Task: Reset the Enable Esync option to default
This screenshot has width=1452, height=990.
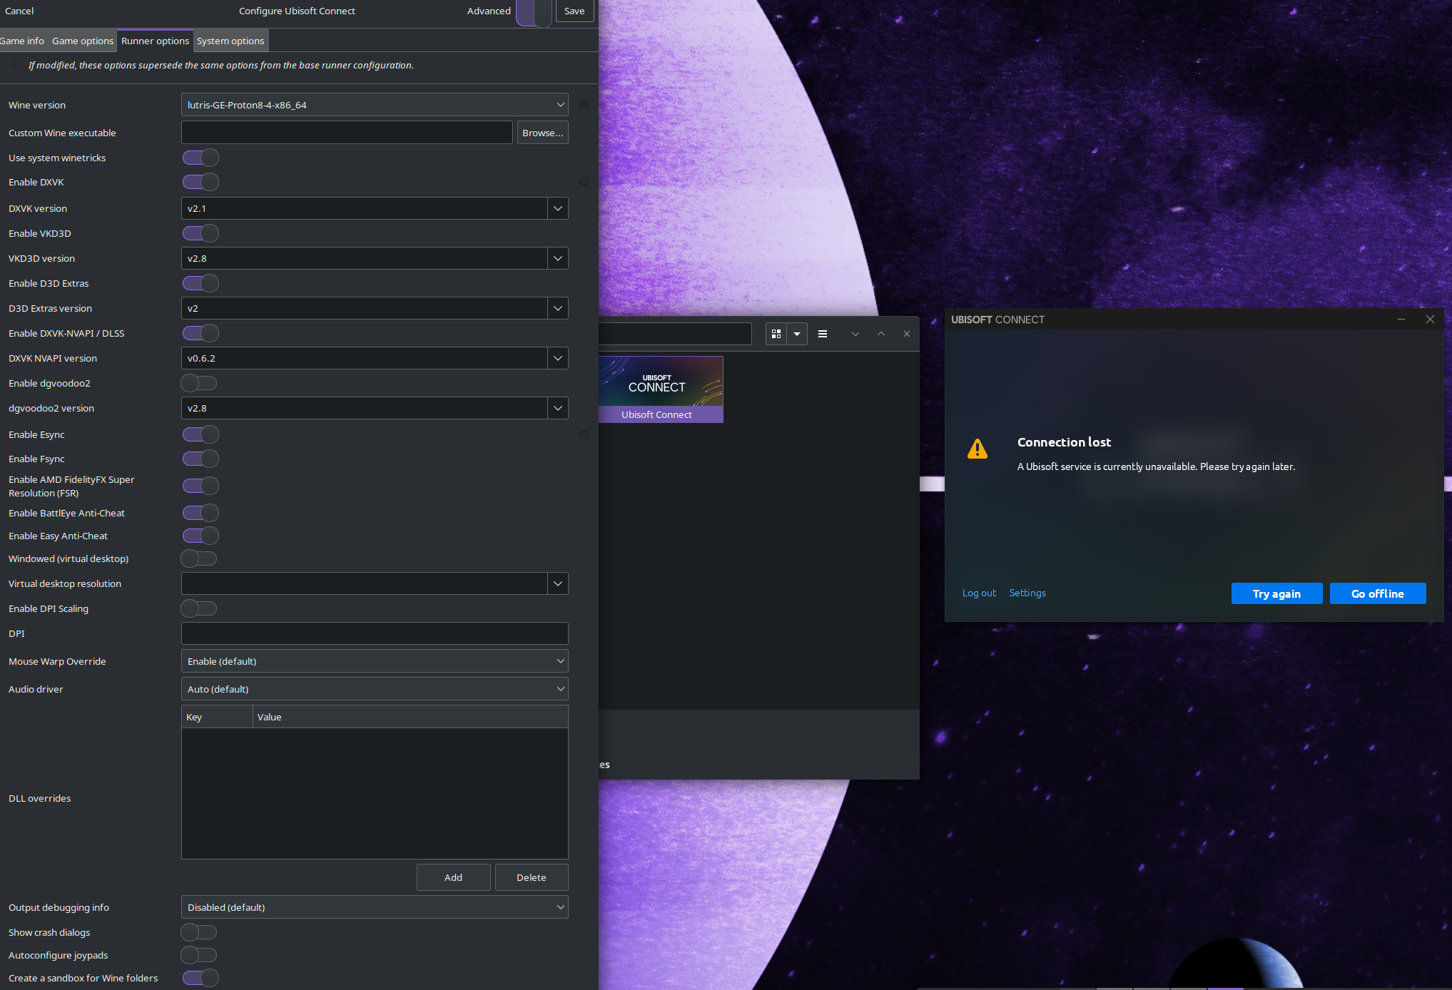Action: tap(584, 434)
